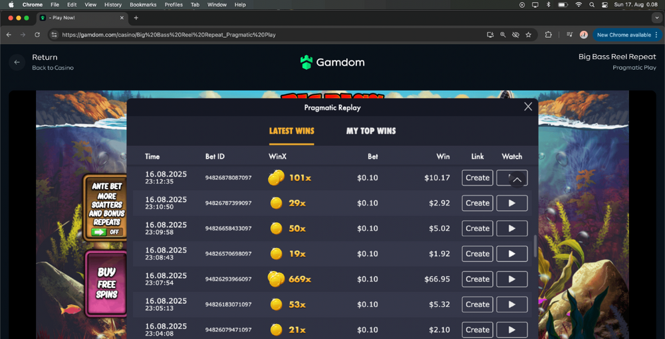Play replay of the 669x win
This screenshot has height=339, width=665.
[511, 279]
